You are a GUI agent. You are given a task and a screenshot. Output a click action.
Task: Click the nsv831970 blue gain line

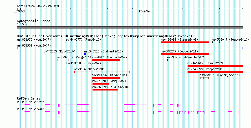(x=41, y=42)
